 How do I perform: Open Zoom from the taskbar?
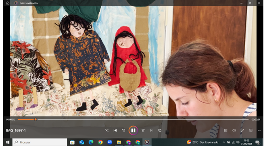pos(110,142)
